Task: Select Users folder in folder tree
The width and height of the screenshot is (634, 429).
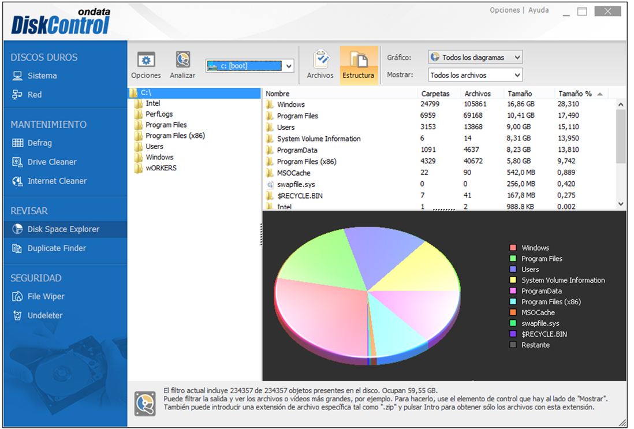Action: [154, 147]
